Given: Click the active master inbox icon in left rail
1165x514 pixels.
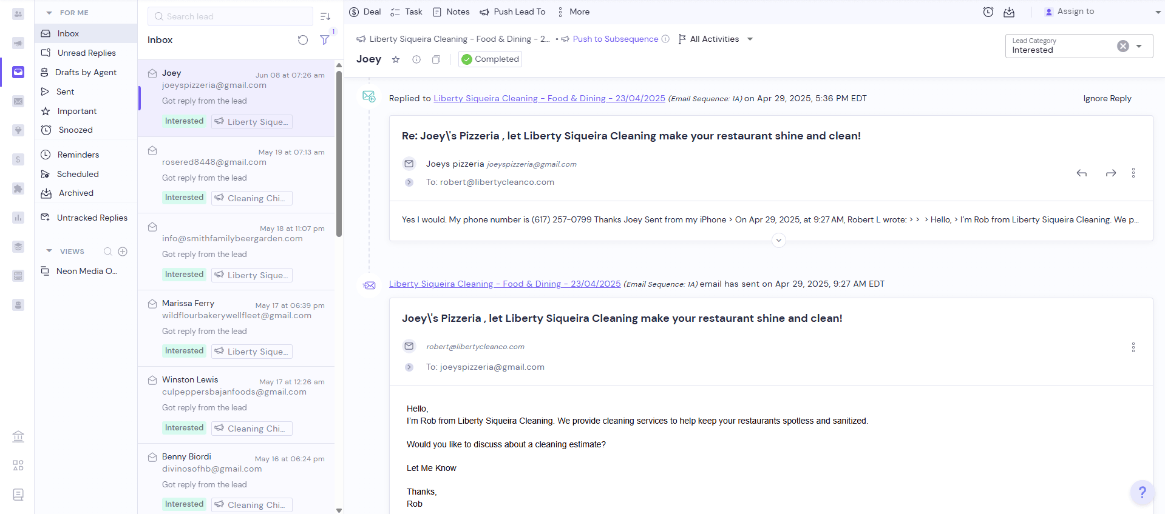Looking at the screenshot, I should tap(18, 73).
